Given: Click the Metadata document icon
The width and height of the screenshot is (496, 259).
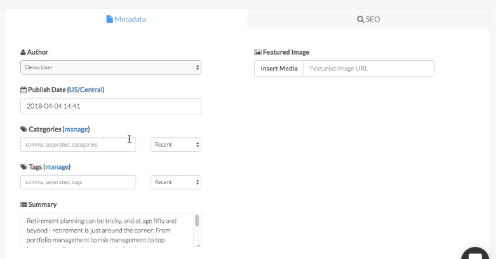Looking at the screenshot, I should coord(109,19).
